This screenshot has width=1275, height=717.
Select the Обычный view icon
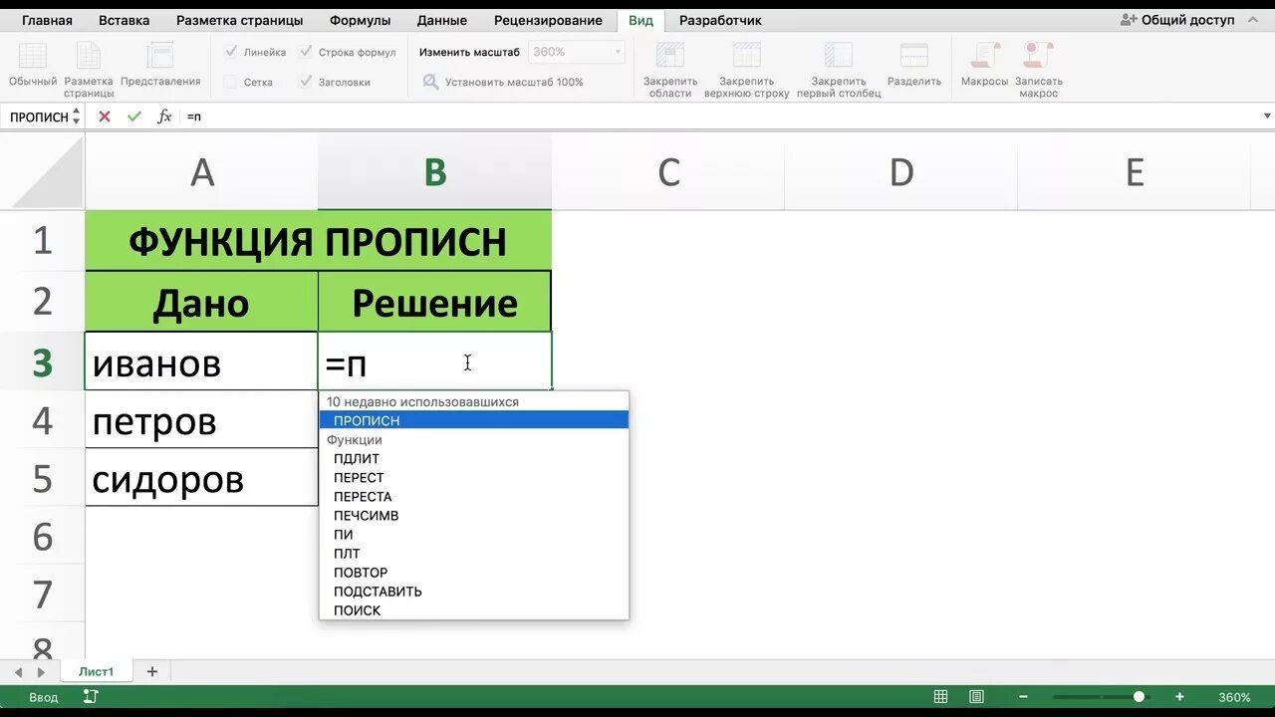click(x=33, y=56)
